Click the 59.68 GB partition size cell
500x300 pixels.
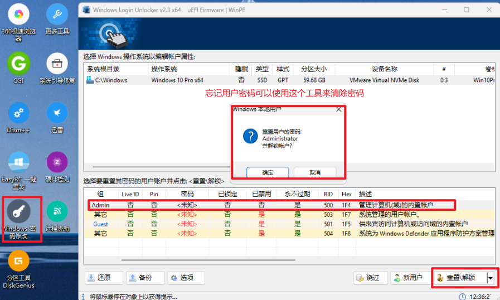314,80
